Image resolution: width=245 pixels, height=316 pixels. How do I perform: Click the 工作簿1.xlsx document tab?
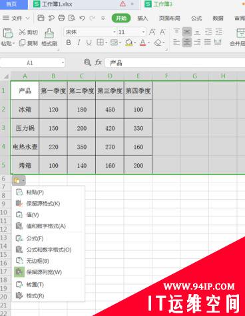(57, 4)
